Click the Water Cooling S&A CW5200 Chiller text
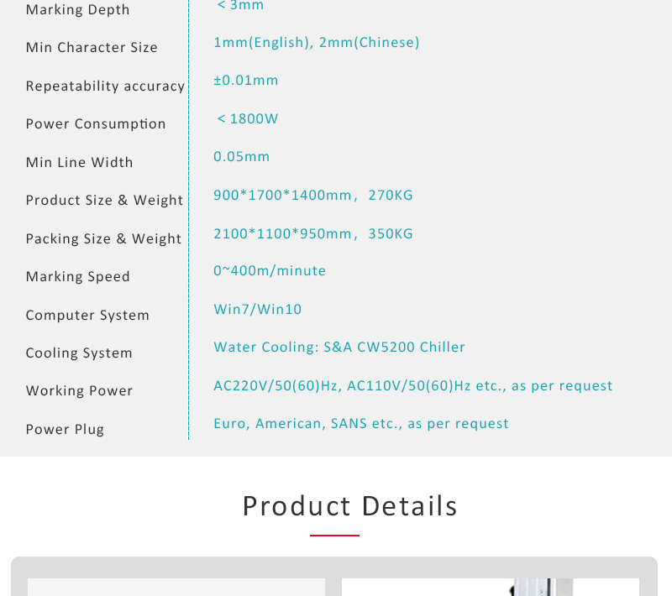 (339, 347)
